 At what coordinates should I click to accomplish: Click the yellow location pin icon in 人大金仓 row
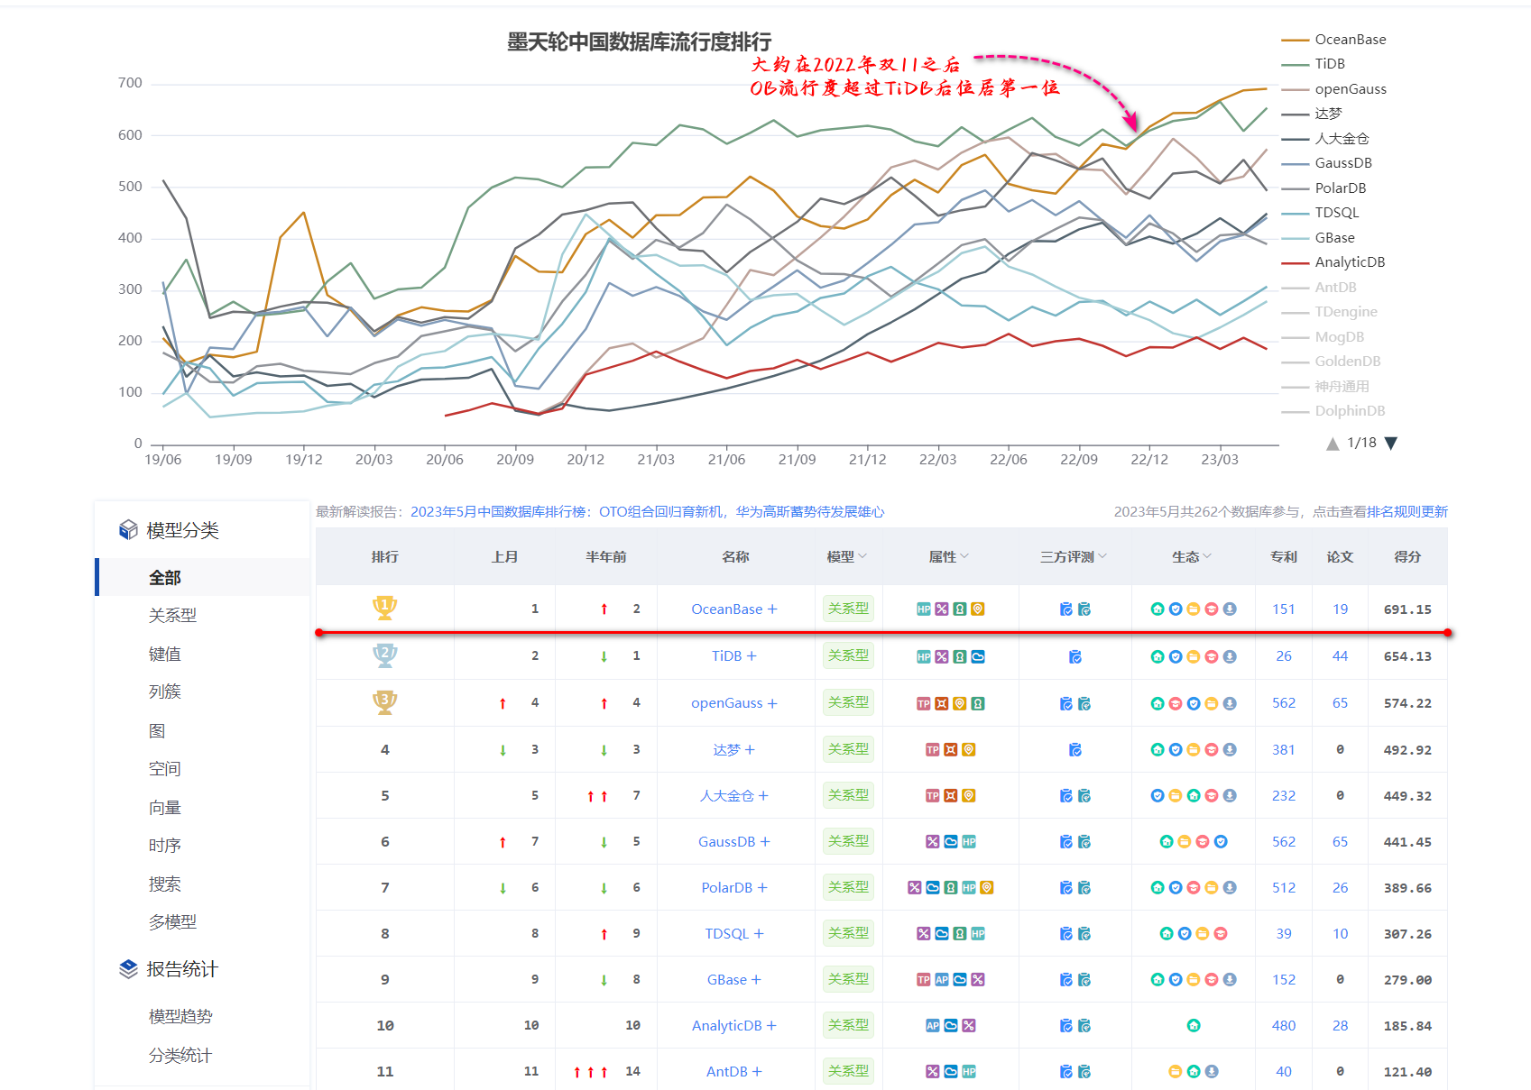[x=969, y=796]
